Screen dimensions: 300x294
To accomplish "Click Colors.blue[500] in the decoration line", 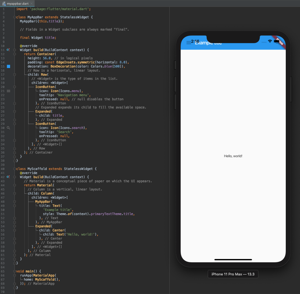I will (x=106, y=66).
